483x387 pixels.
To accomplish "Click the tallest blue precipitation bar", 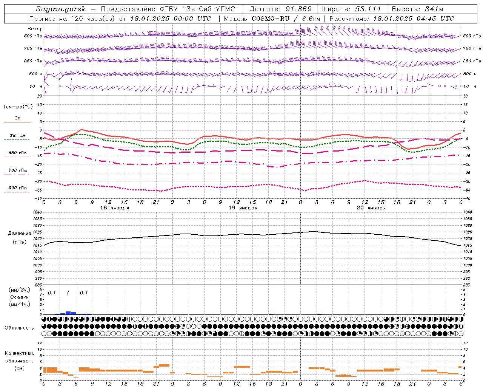I will pos(68,313).
